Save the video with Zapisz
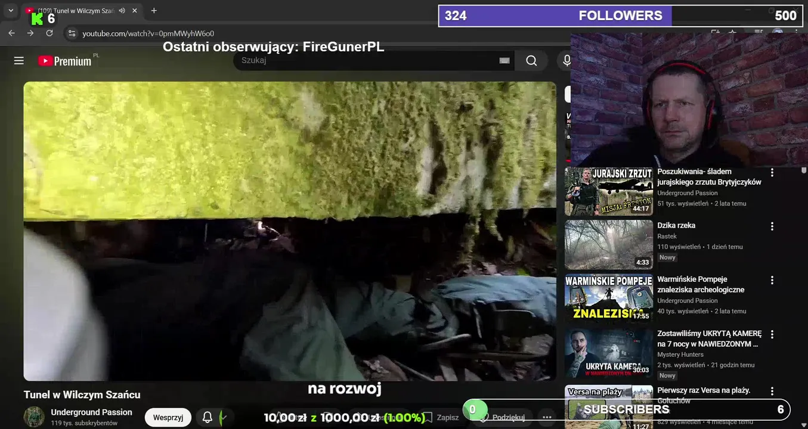Viewport: 808px width, 429px height. [442, 418]
